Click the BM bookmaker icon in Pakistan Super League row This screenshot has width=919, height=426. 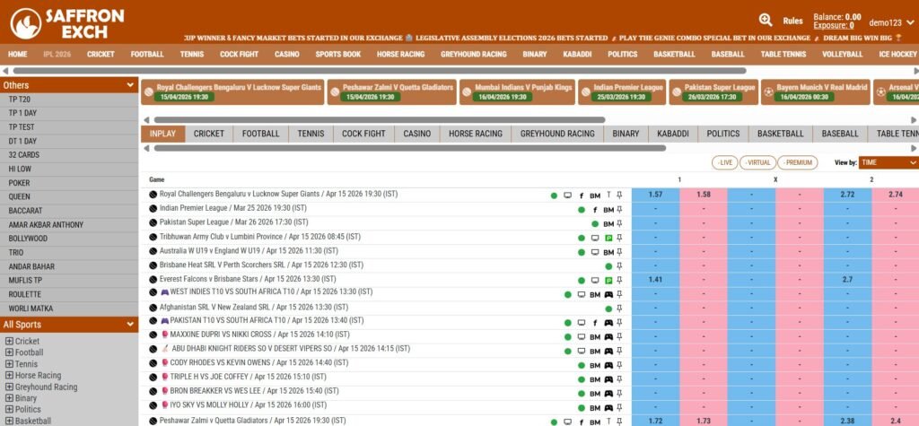click(608, 223)
